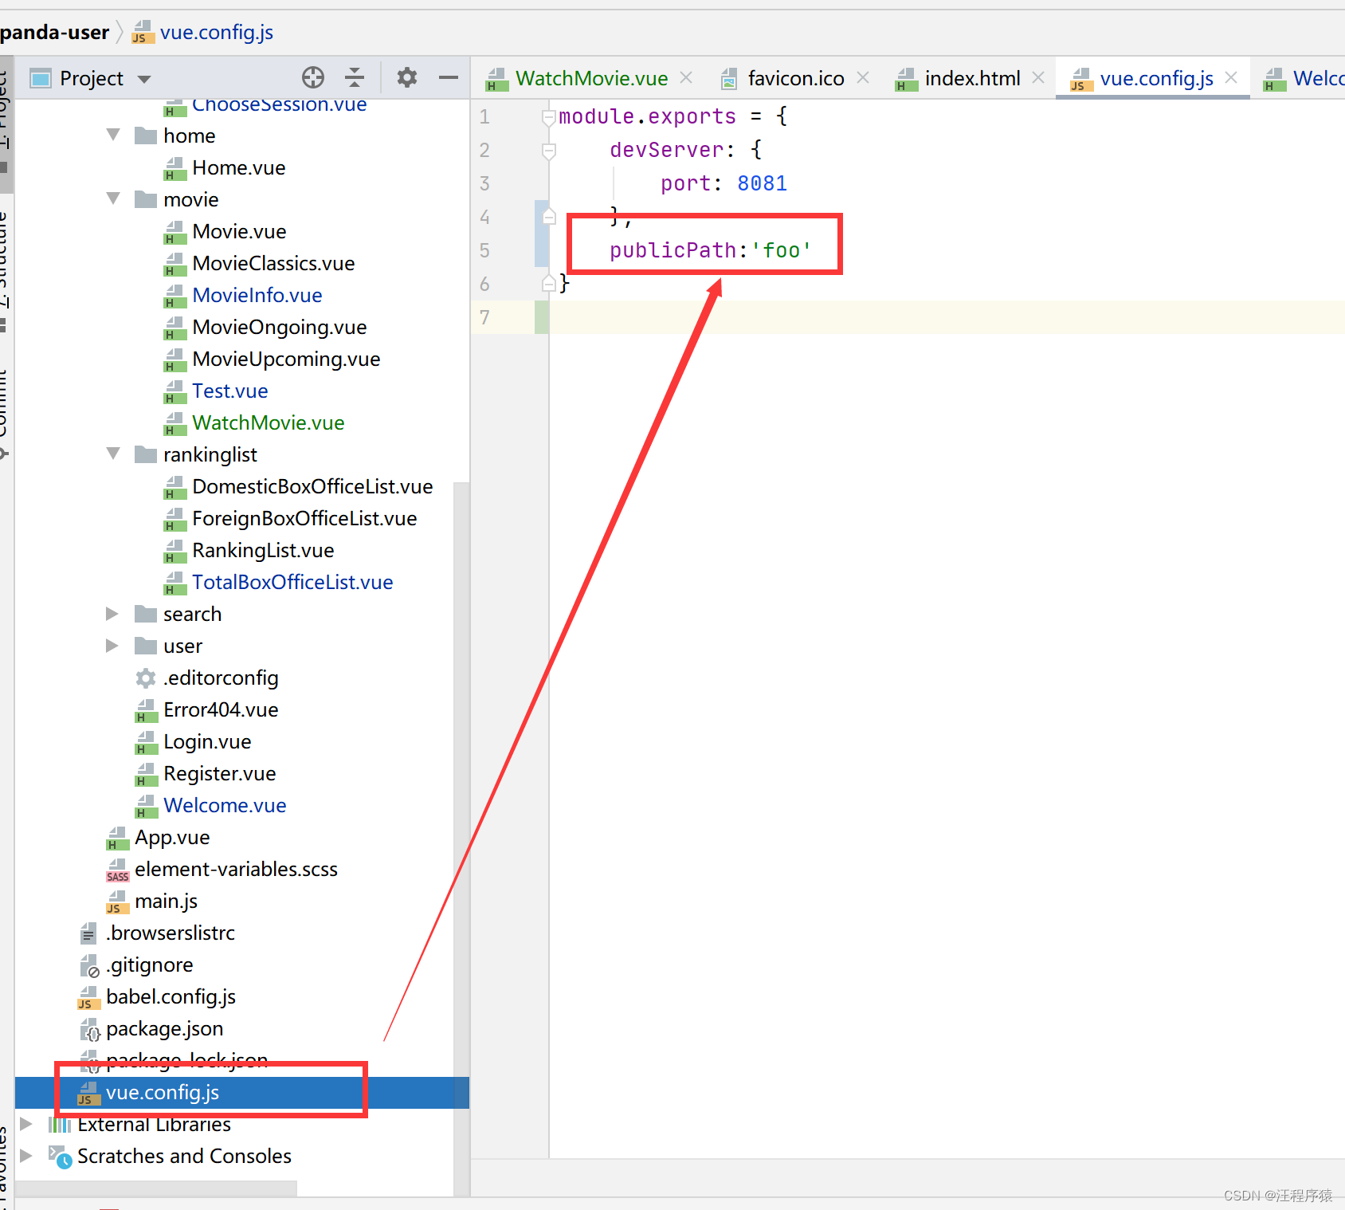1345x1210 pixels.
Task: Click panda-user in the breadcrumb bar
Action: point(54,32)
